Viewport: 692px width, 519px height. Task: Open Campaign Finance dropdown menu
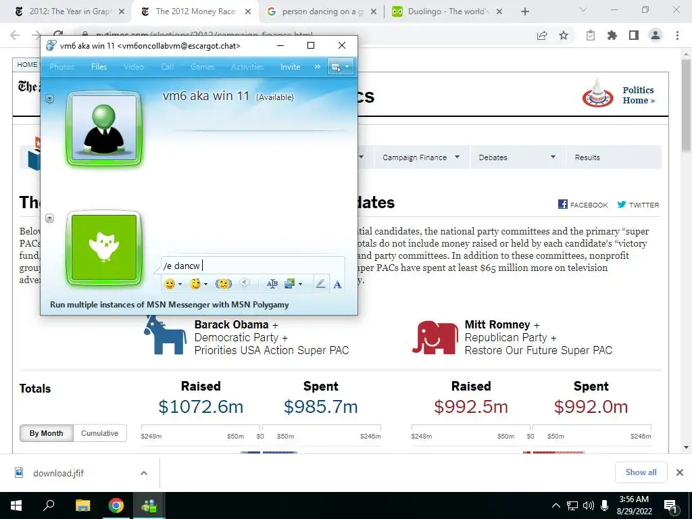point(421,157)
